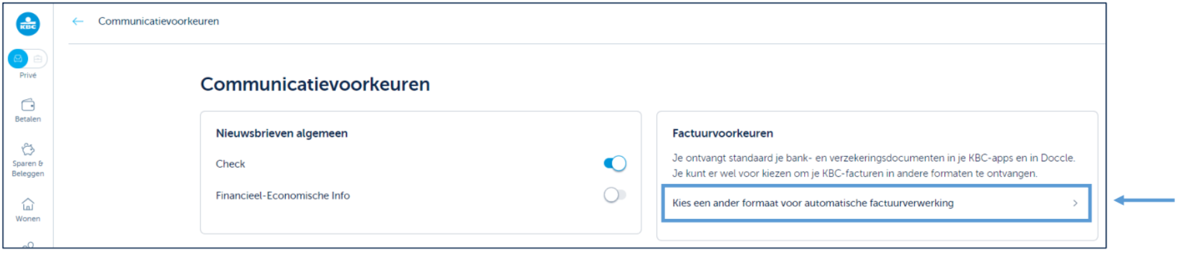Switch to the business briefcase profile
This screenshot has width=1185, height=253.
[38, 59]
